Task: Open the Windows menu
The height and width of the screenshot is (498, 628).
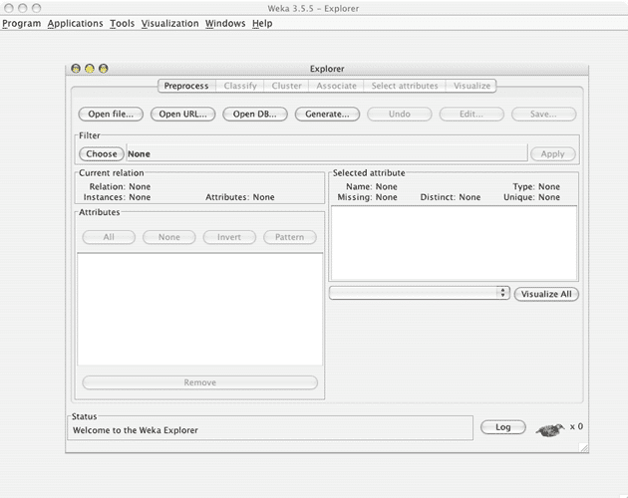Action: coord(225,23)
